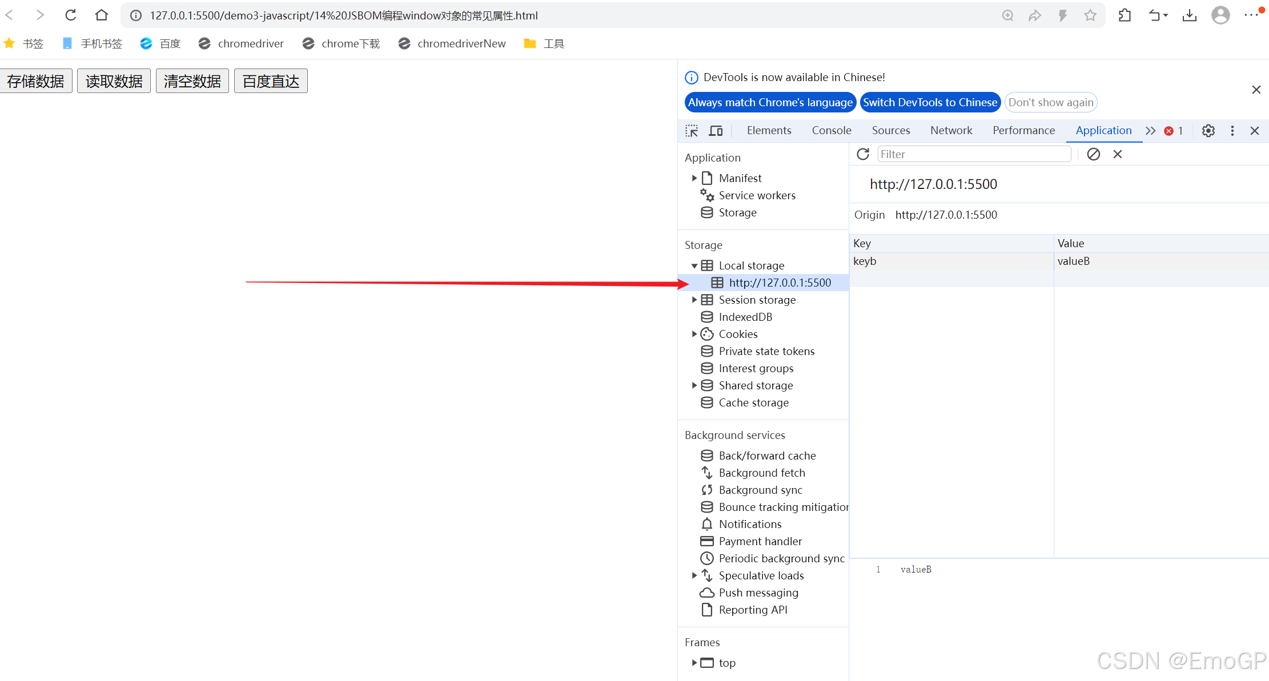Image resolution: width=1269 pixels, height=681 pixels.
Task: Click the Filter input field
Action: [974, 154]
